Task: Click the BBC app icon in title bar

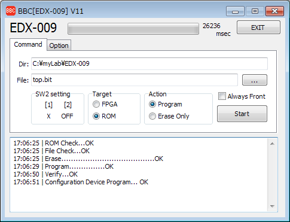Action: (11, 11)
